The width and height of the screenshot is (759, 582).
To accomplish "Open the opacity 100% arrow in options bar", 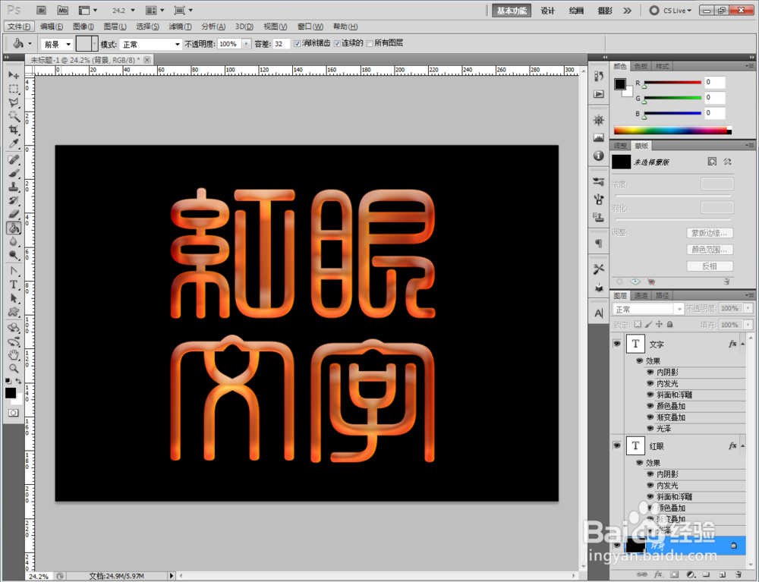I will (247, 44).
